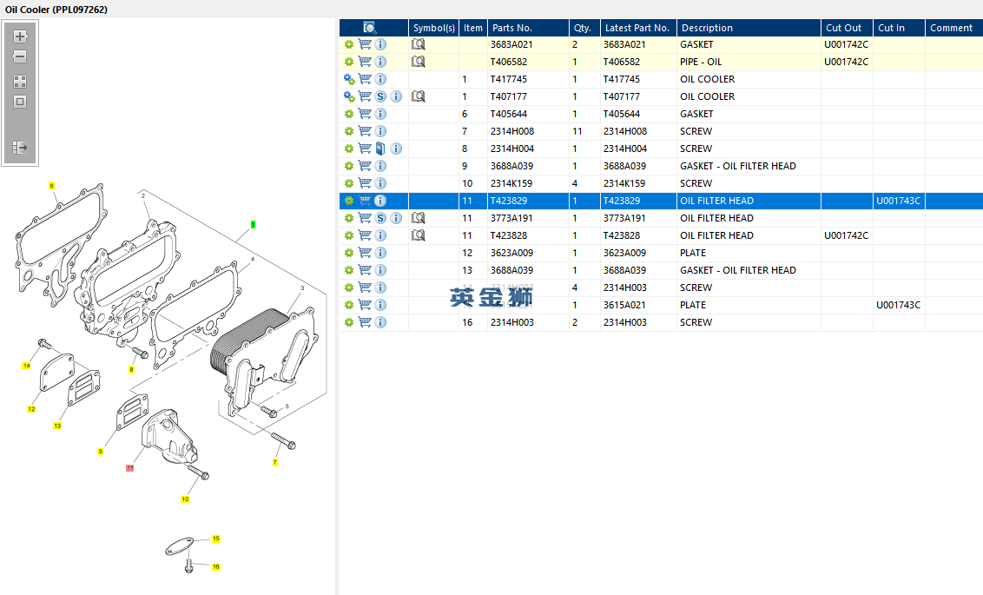
Task: Click the Comment column header
Action: tap(953, 28)
